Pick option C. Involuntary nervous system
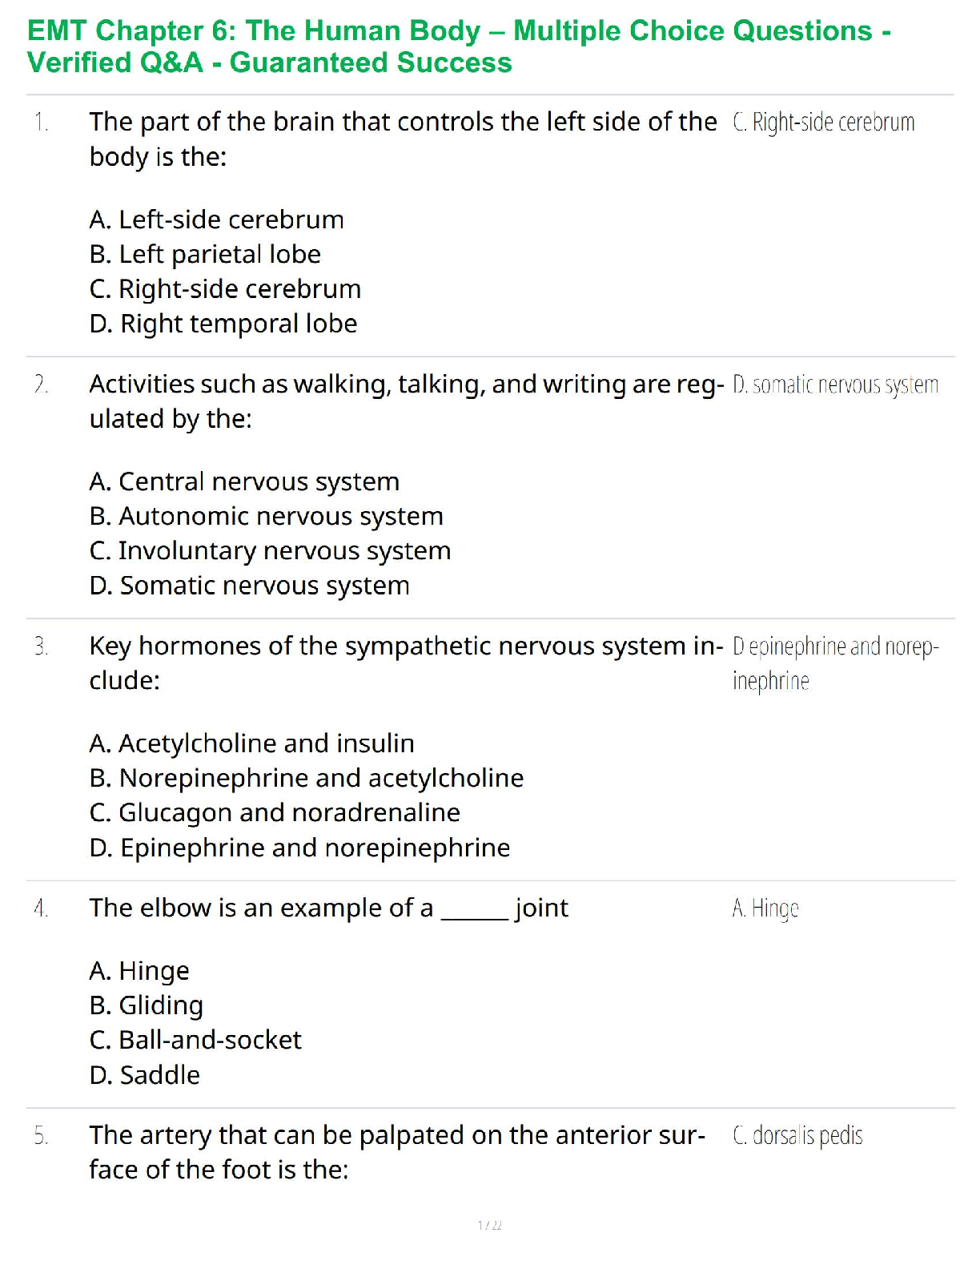Screen dimensions: 980x1269 click(270, 551)
